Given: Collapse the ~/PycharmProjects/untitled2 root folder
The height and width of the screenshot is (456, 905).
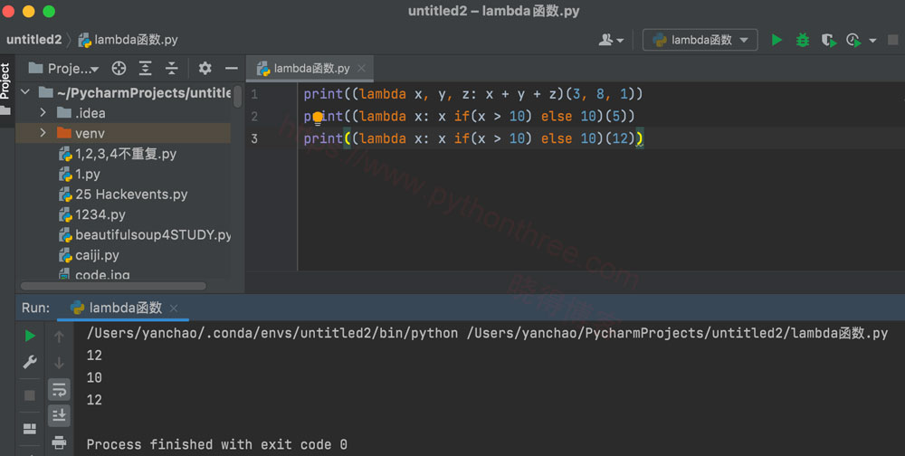Looking at the screenshot, I should coord(25,91).
